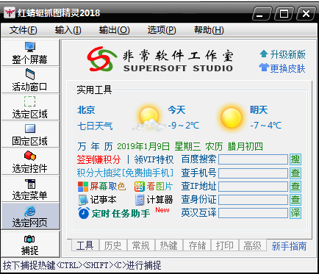Click today's weather sun-and-cloud icon
This screenshot has height=274, width=319.
(149, 118)
